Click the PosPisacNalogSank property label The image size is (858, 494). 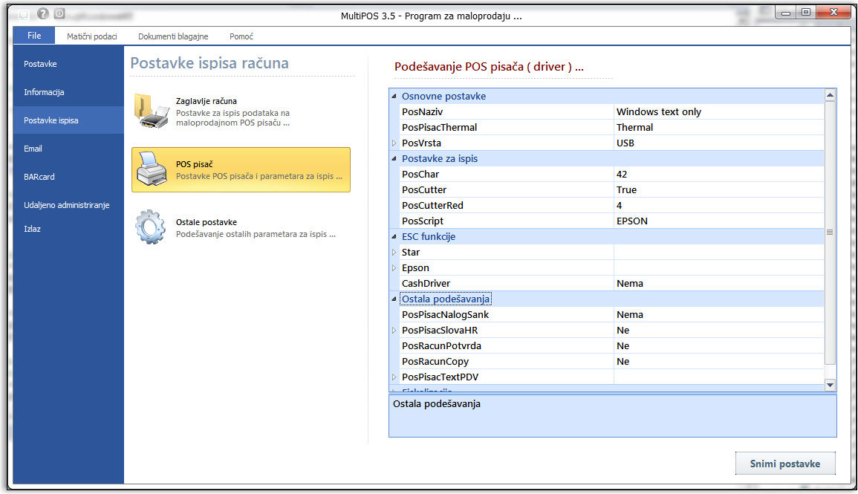pos(446,314)
